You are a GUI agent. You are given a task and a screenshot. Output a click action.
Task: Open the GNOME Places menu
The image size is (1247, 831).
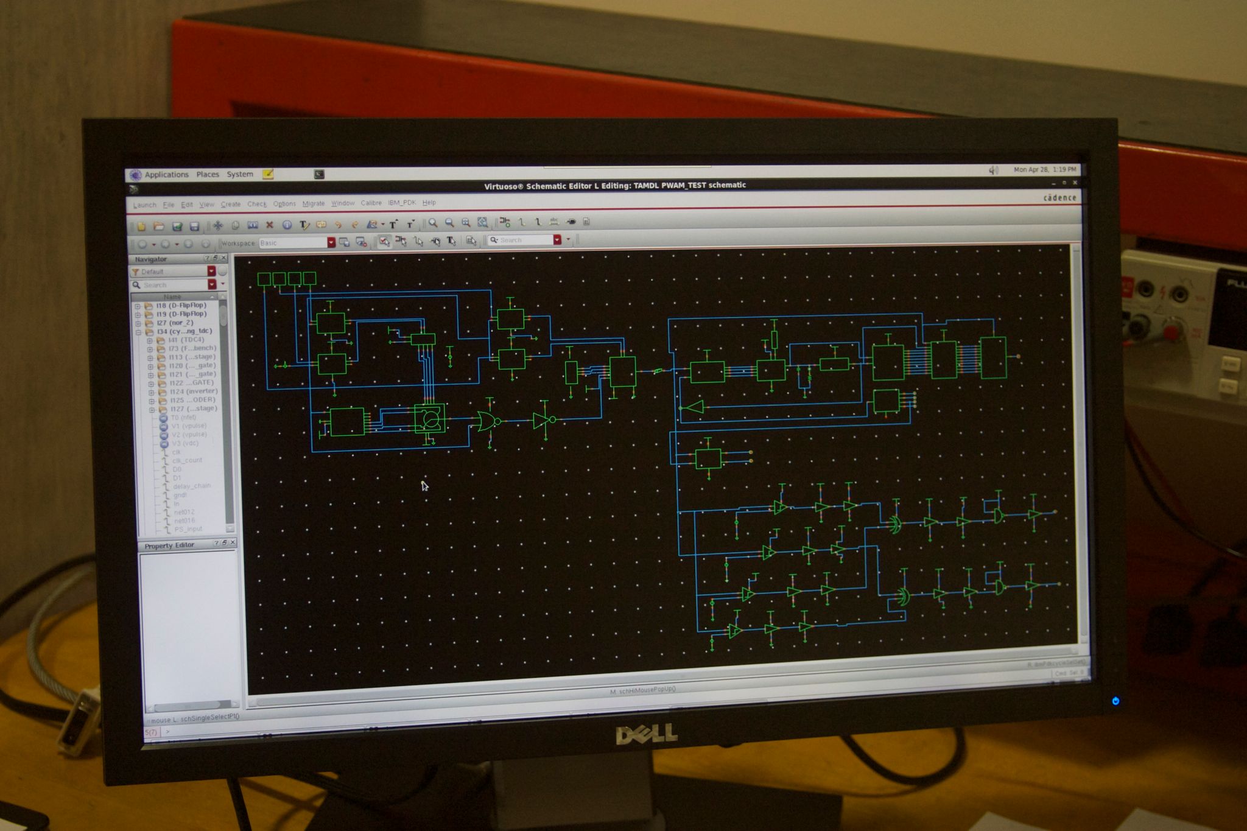click(208, 174)
